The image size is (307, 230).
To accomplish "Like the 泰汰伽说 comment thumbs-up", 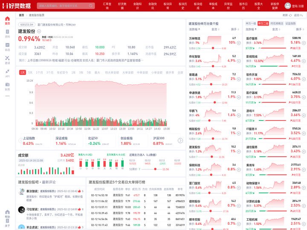I will tap(79, 191).
